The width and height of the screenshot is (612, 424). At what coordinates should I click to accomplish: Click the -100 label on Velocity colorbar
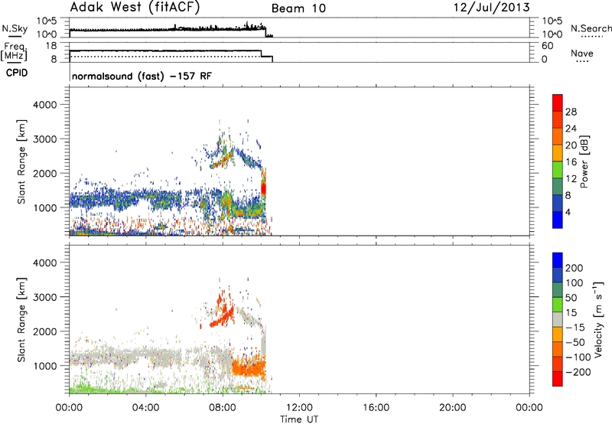pos(578,357)
